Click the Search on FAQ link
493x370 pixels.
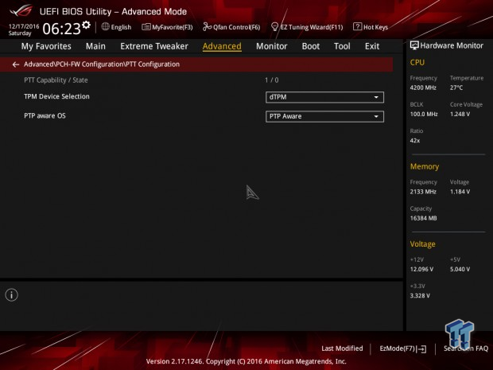coord(466,349)
